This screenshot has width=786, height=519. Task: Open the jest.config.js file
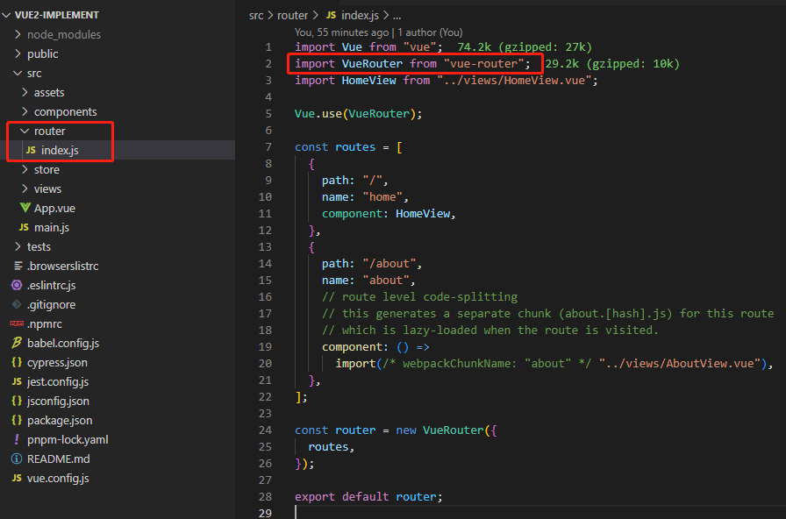click(118, 381)
